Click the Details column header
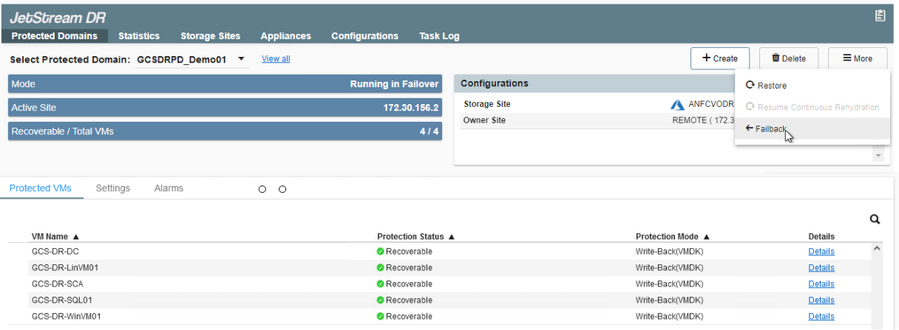899x330 pixels. [x=821, y=237]
